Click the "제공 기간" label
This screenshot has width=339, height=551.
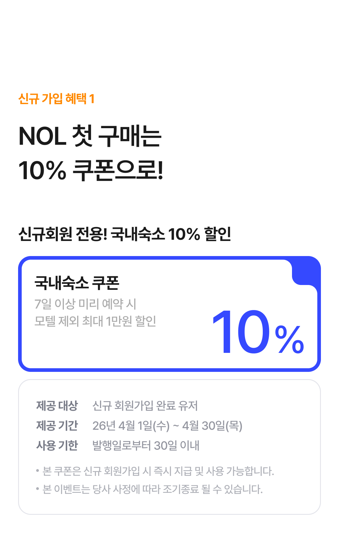coord(57,426)
